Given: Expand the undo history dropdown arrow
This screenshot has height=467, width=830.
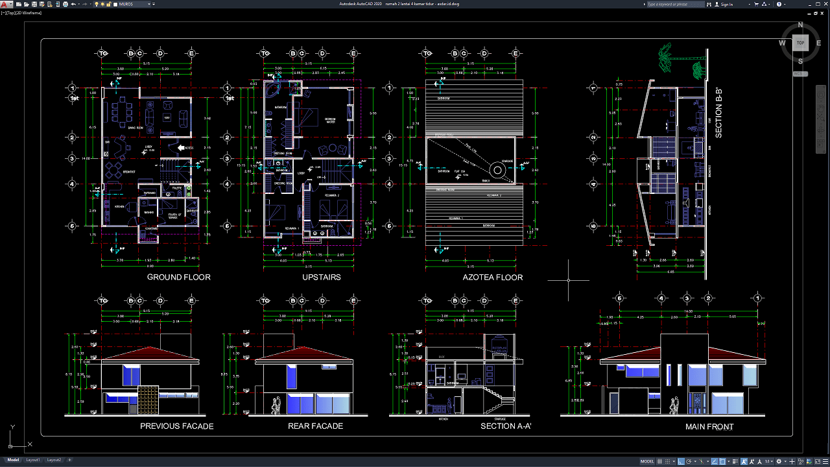Looking at the screenshot, I should [x=79, y=4].
